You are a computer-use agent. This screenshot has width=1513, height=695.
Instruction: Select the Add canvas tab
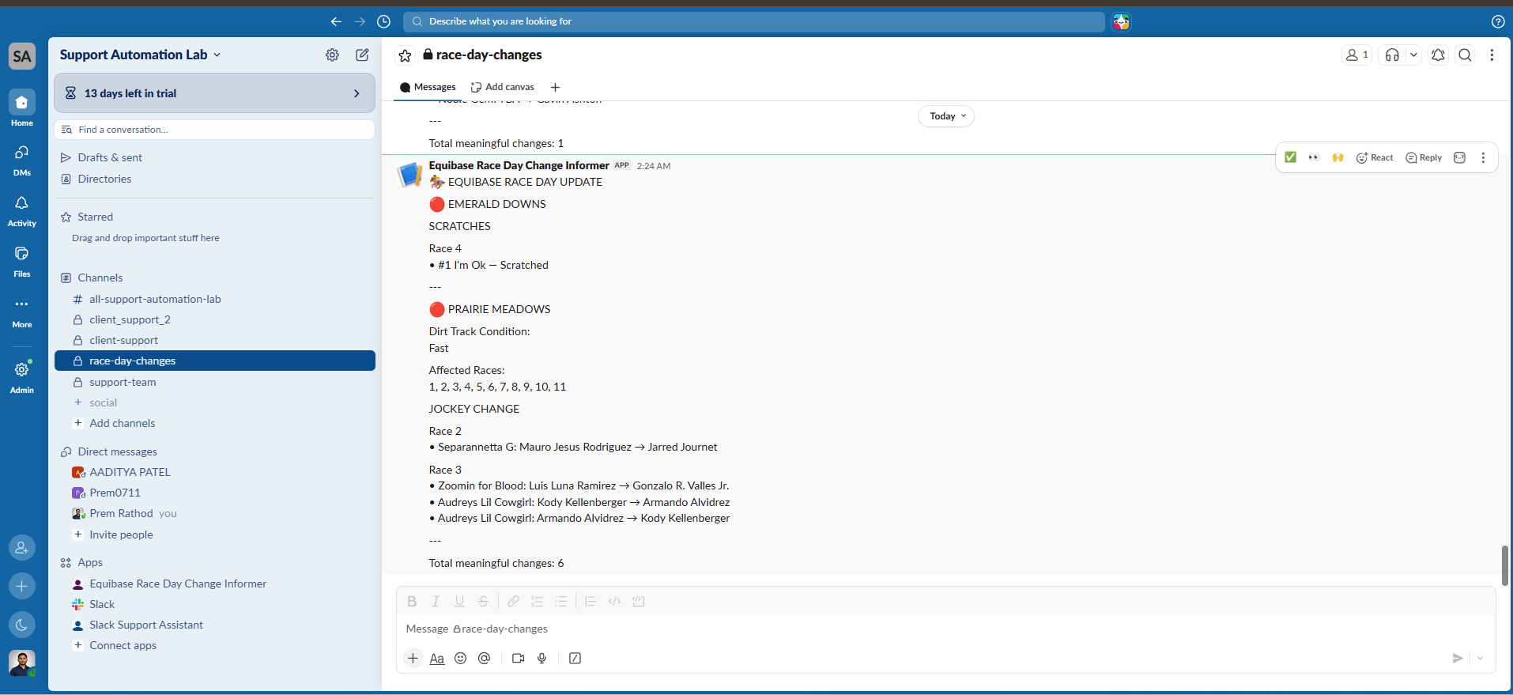(503, 87)
